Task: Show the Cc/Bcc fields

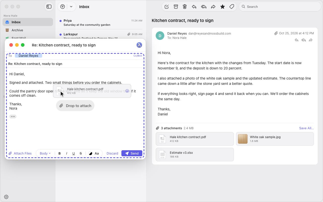Action: pos(138,56)
